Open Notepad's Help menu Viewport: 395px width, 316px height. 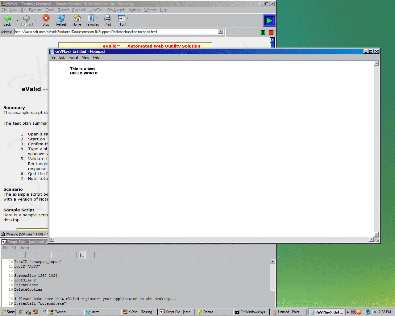(x=96, y=57)
